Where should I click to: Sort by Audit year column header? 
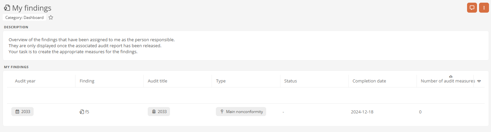(25, 81)
